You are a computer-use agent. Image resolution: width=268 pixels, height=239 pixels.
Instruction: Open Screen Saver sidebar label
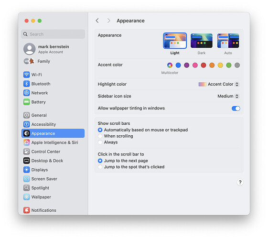click(44, 179)
